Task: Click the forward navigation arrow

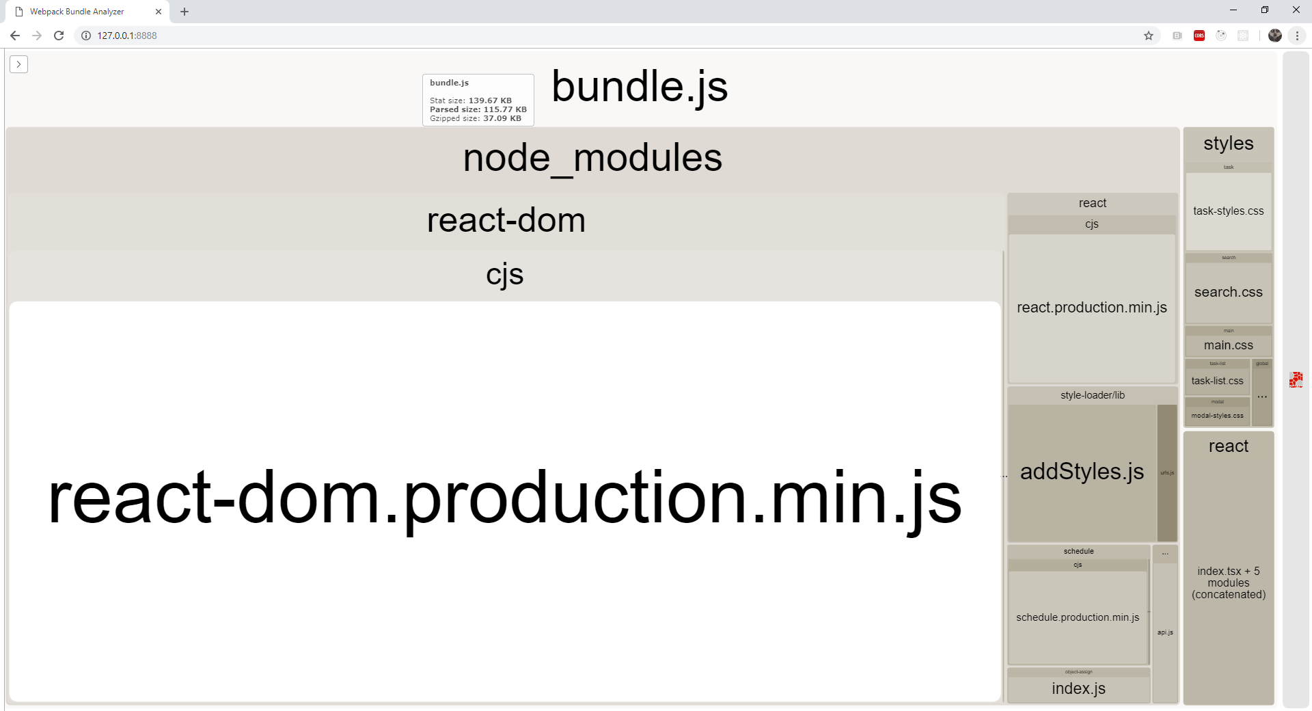Action: (x=37, y=36)
